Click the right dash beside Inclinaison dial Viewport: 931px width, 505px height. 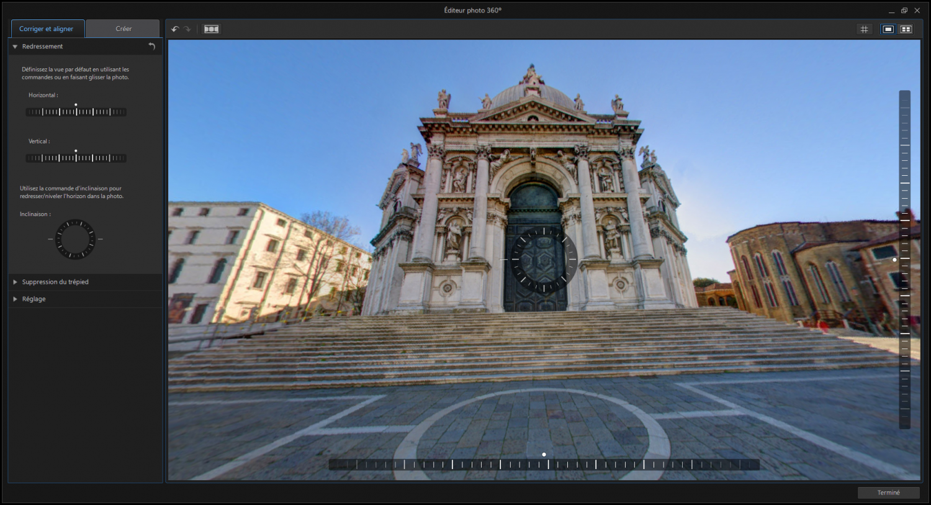[101, 239]
